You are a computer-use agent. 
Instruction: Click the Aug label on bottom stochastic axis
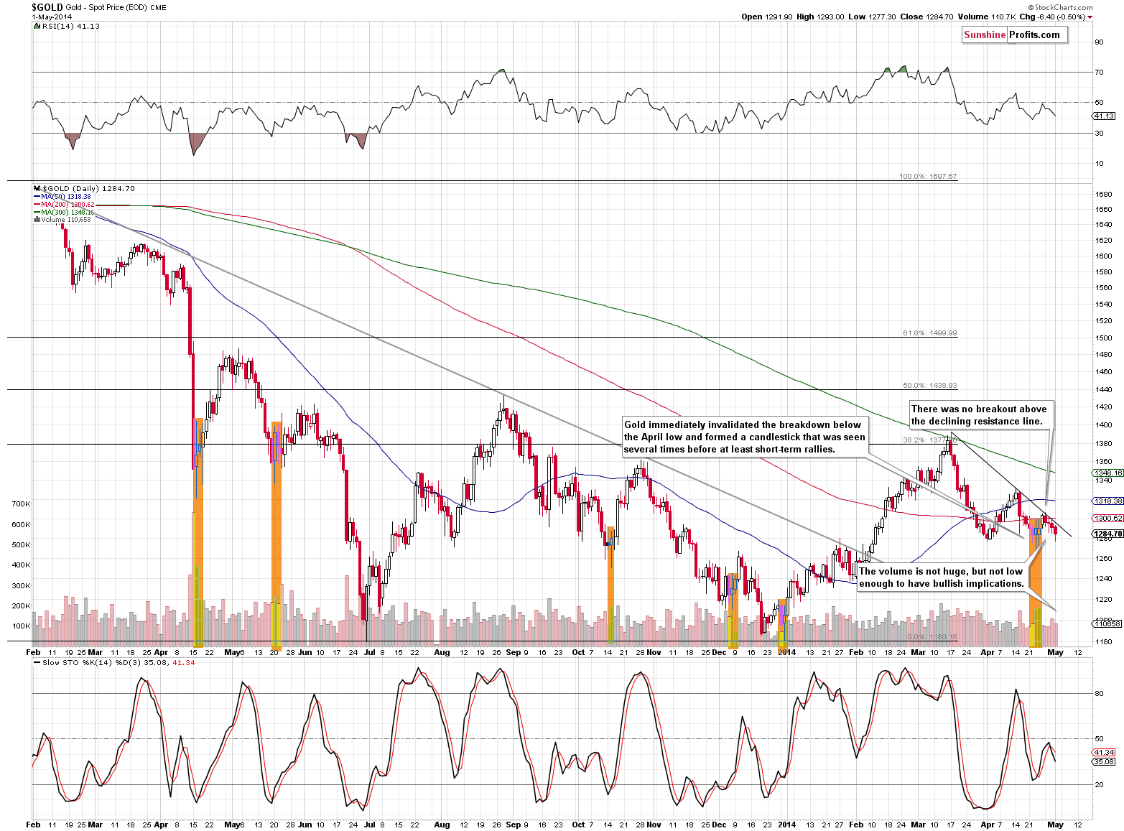coord(442,825)
